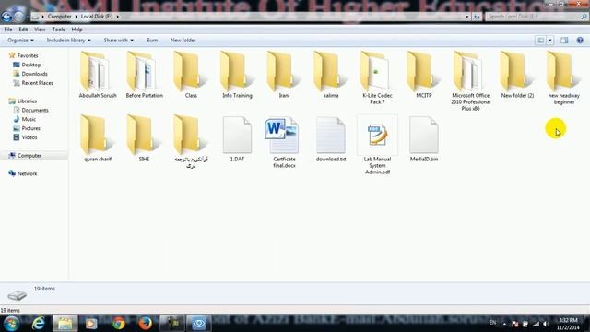Open Windows Media Player from taskbar
This screenshot has width=590, height=332.
pyautogui.click(x=91, y=324)
